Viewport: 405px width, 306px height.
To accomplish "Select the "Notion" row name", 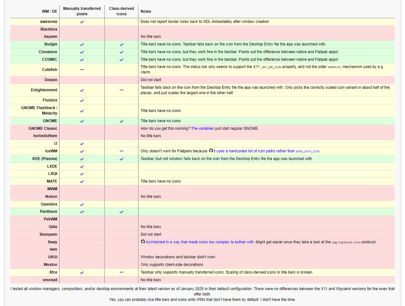I will (51, 196).
